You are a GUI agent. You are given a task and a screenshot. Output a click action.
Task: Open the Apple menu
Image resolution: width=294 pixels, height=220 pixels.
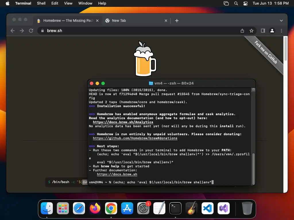point(7,3)
